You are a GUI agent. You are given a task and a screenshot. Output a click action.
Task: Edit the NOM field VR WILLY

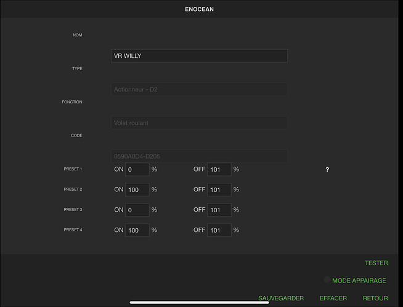point(199,56)
